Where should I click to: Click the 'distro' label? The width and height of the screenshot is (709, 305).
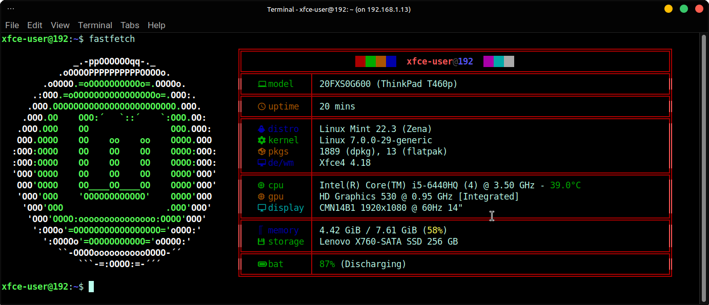tap(283, 129)
